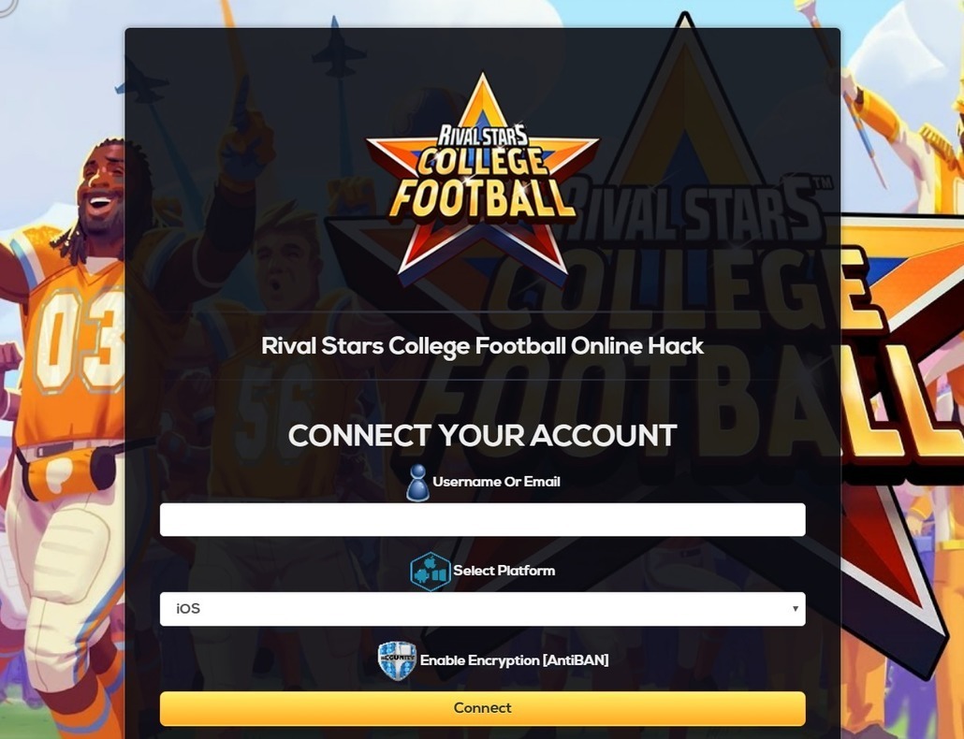This screenshot has width=964, height=739.
Task: Click the Rival Stars College Football star logo
Action: (482, 180)
